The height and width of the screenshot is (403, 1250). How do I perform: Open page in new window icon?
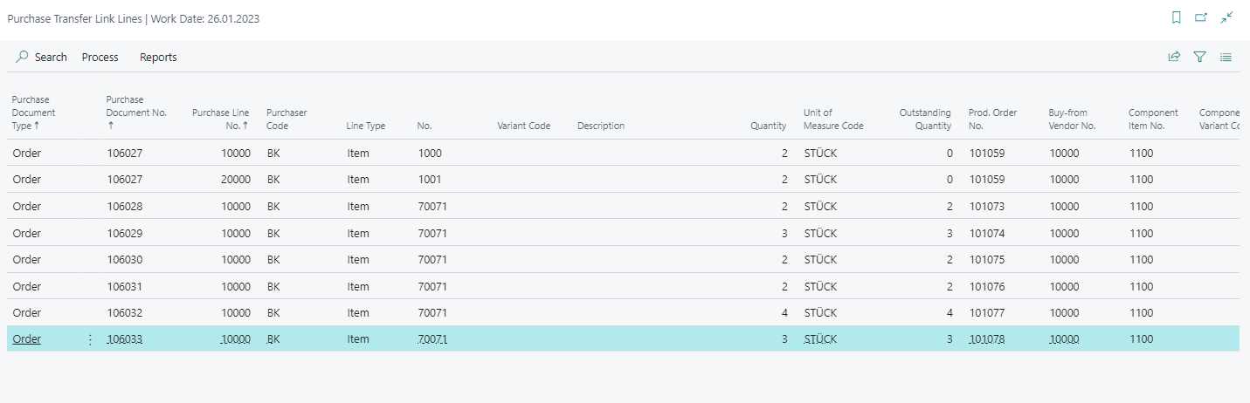coord(1201,17)
